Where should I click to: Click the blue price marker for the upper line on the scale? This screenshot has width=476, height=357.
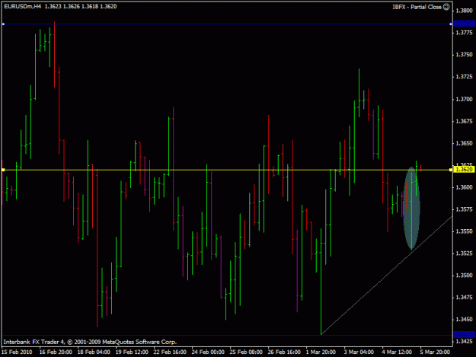click(x=464, y=24)
